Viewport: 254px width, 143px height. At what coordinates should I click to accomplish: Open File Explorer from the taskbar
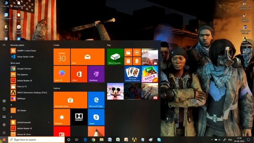click(x=102, y=139)
